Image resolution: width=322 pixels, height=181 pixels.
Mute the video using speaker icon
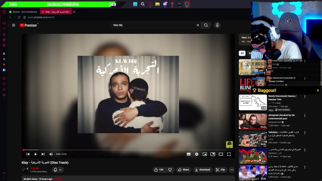[x=51, y=154]
